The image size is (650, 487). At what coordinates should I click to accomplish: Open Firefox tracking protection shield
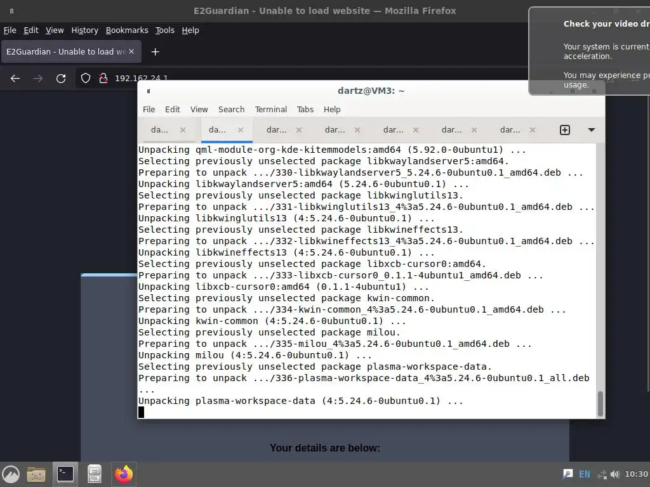point(86,78)
